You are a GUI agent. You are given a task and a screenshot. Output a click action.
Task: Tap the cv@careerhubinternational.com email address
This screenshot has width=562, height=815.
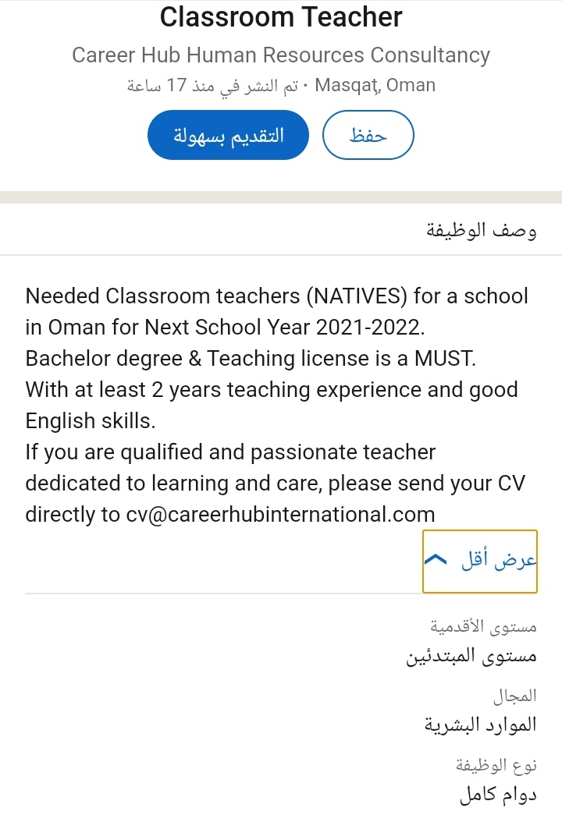coord(280,515)
